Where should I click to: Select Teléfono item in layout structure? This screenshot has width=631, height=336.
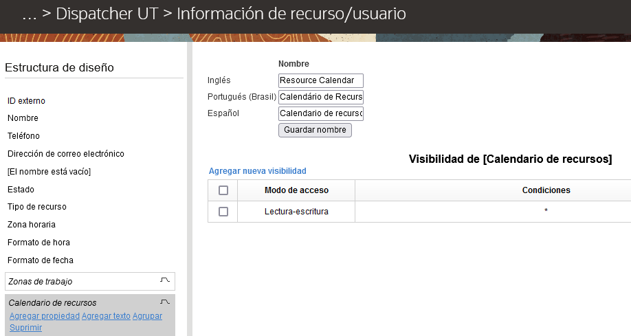(24, 136)
